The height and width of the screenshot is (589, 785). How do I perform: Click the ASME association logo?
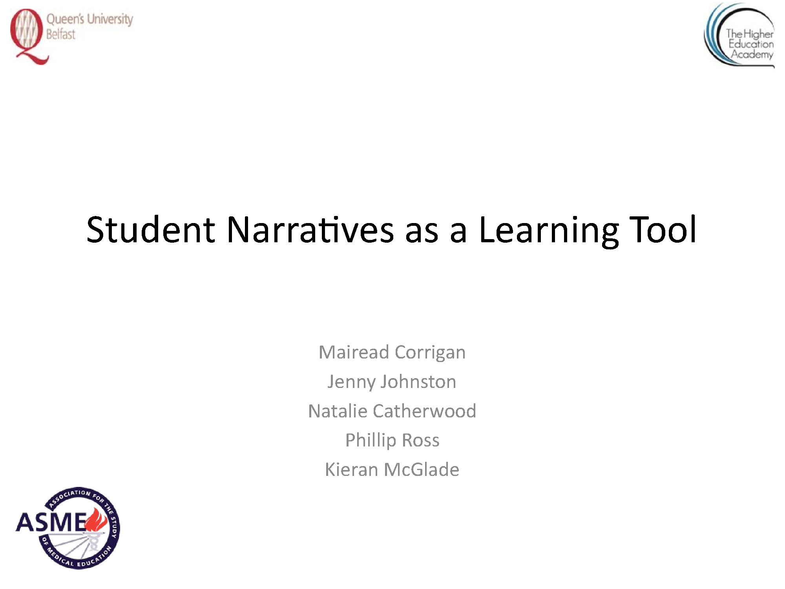point(68,528)
